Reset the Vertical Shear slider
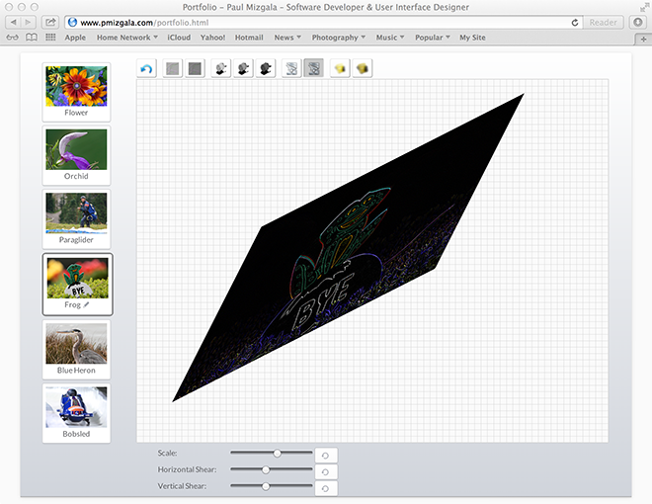 coord(326,488)
